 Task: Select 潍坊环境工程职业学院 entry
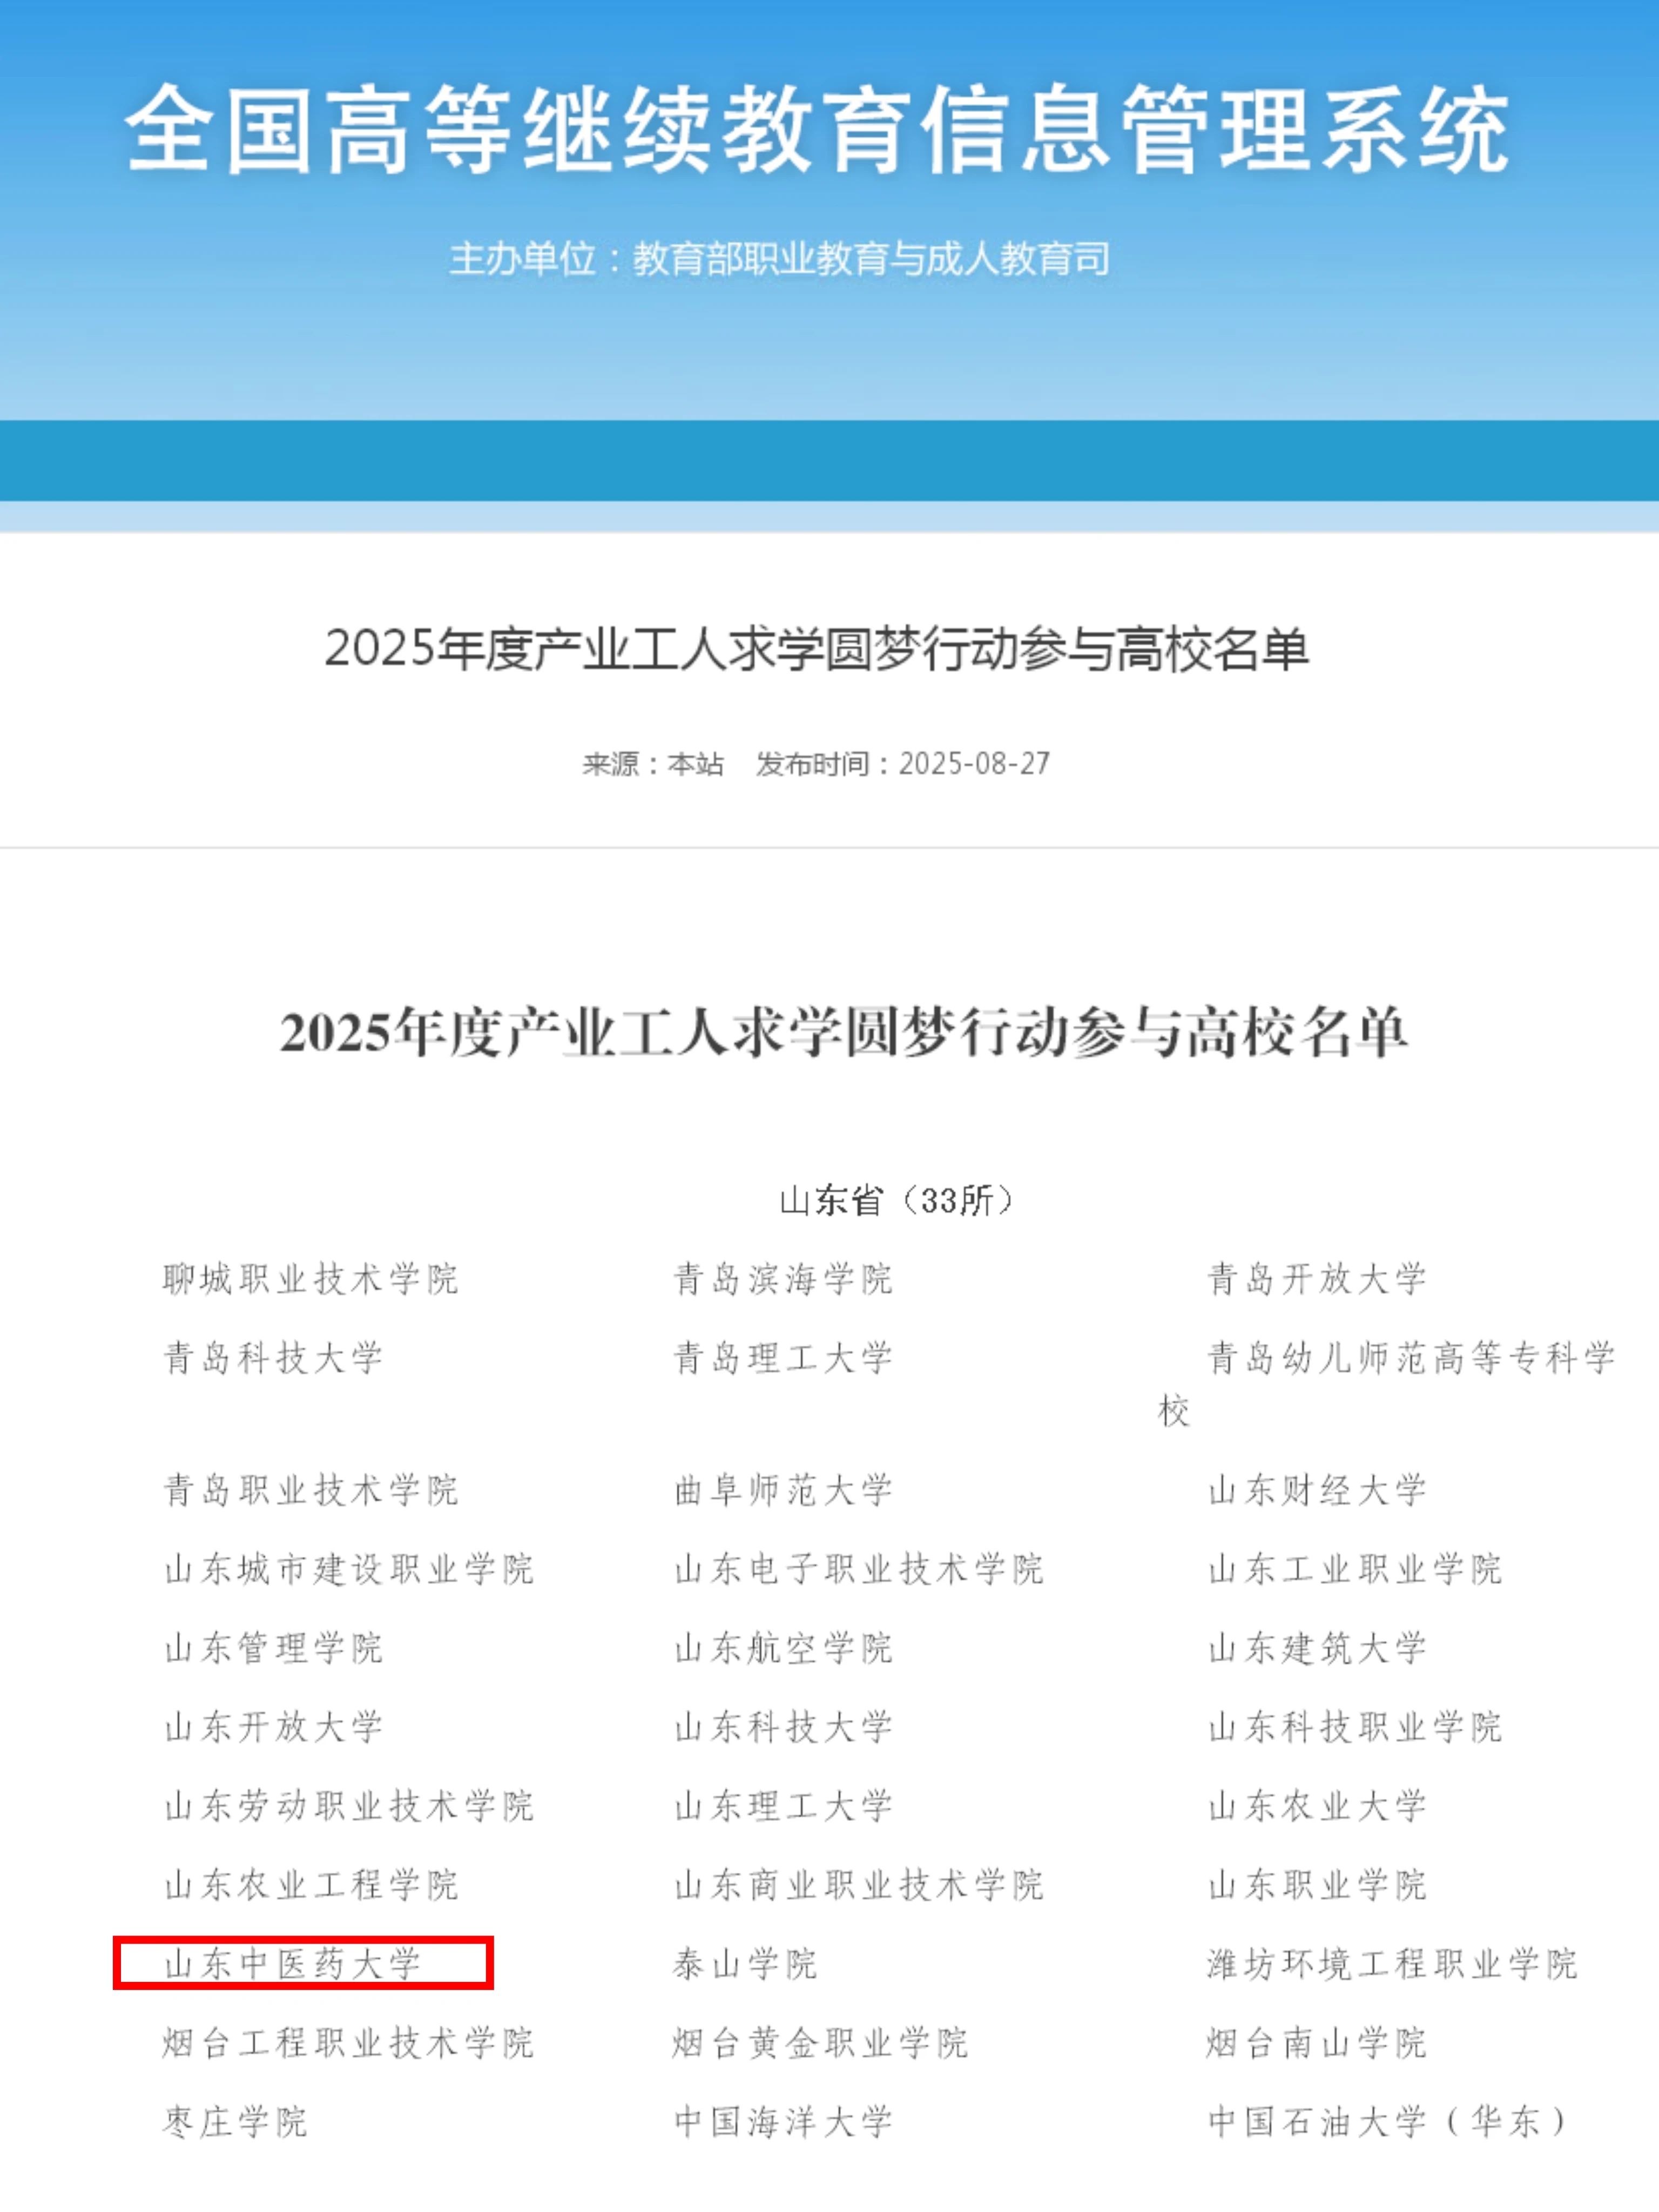pos(1392,1964)
